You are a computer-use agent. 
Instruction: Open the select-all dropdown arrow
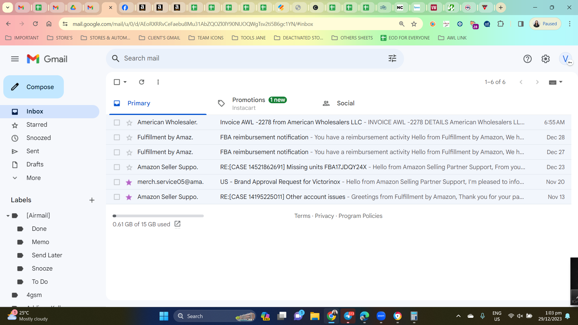coord(125,82)
